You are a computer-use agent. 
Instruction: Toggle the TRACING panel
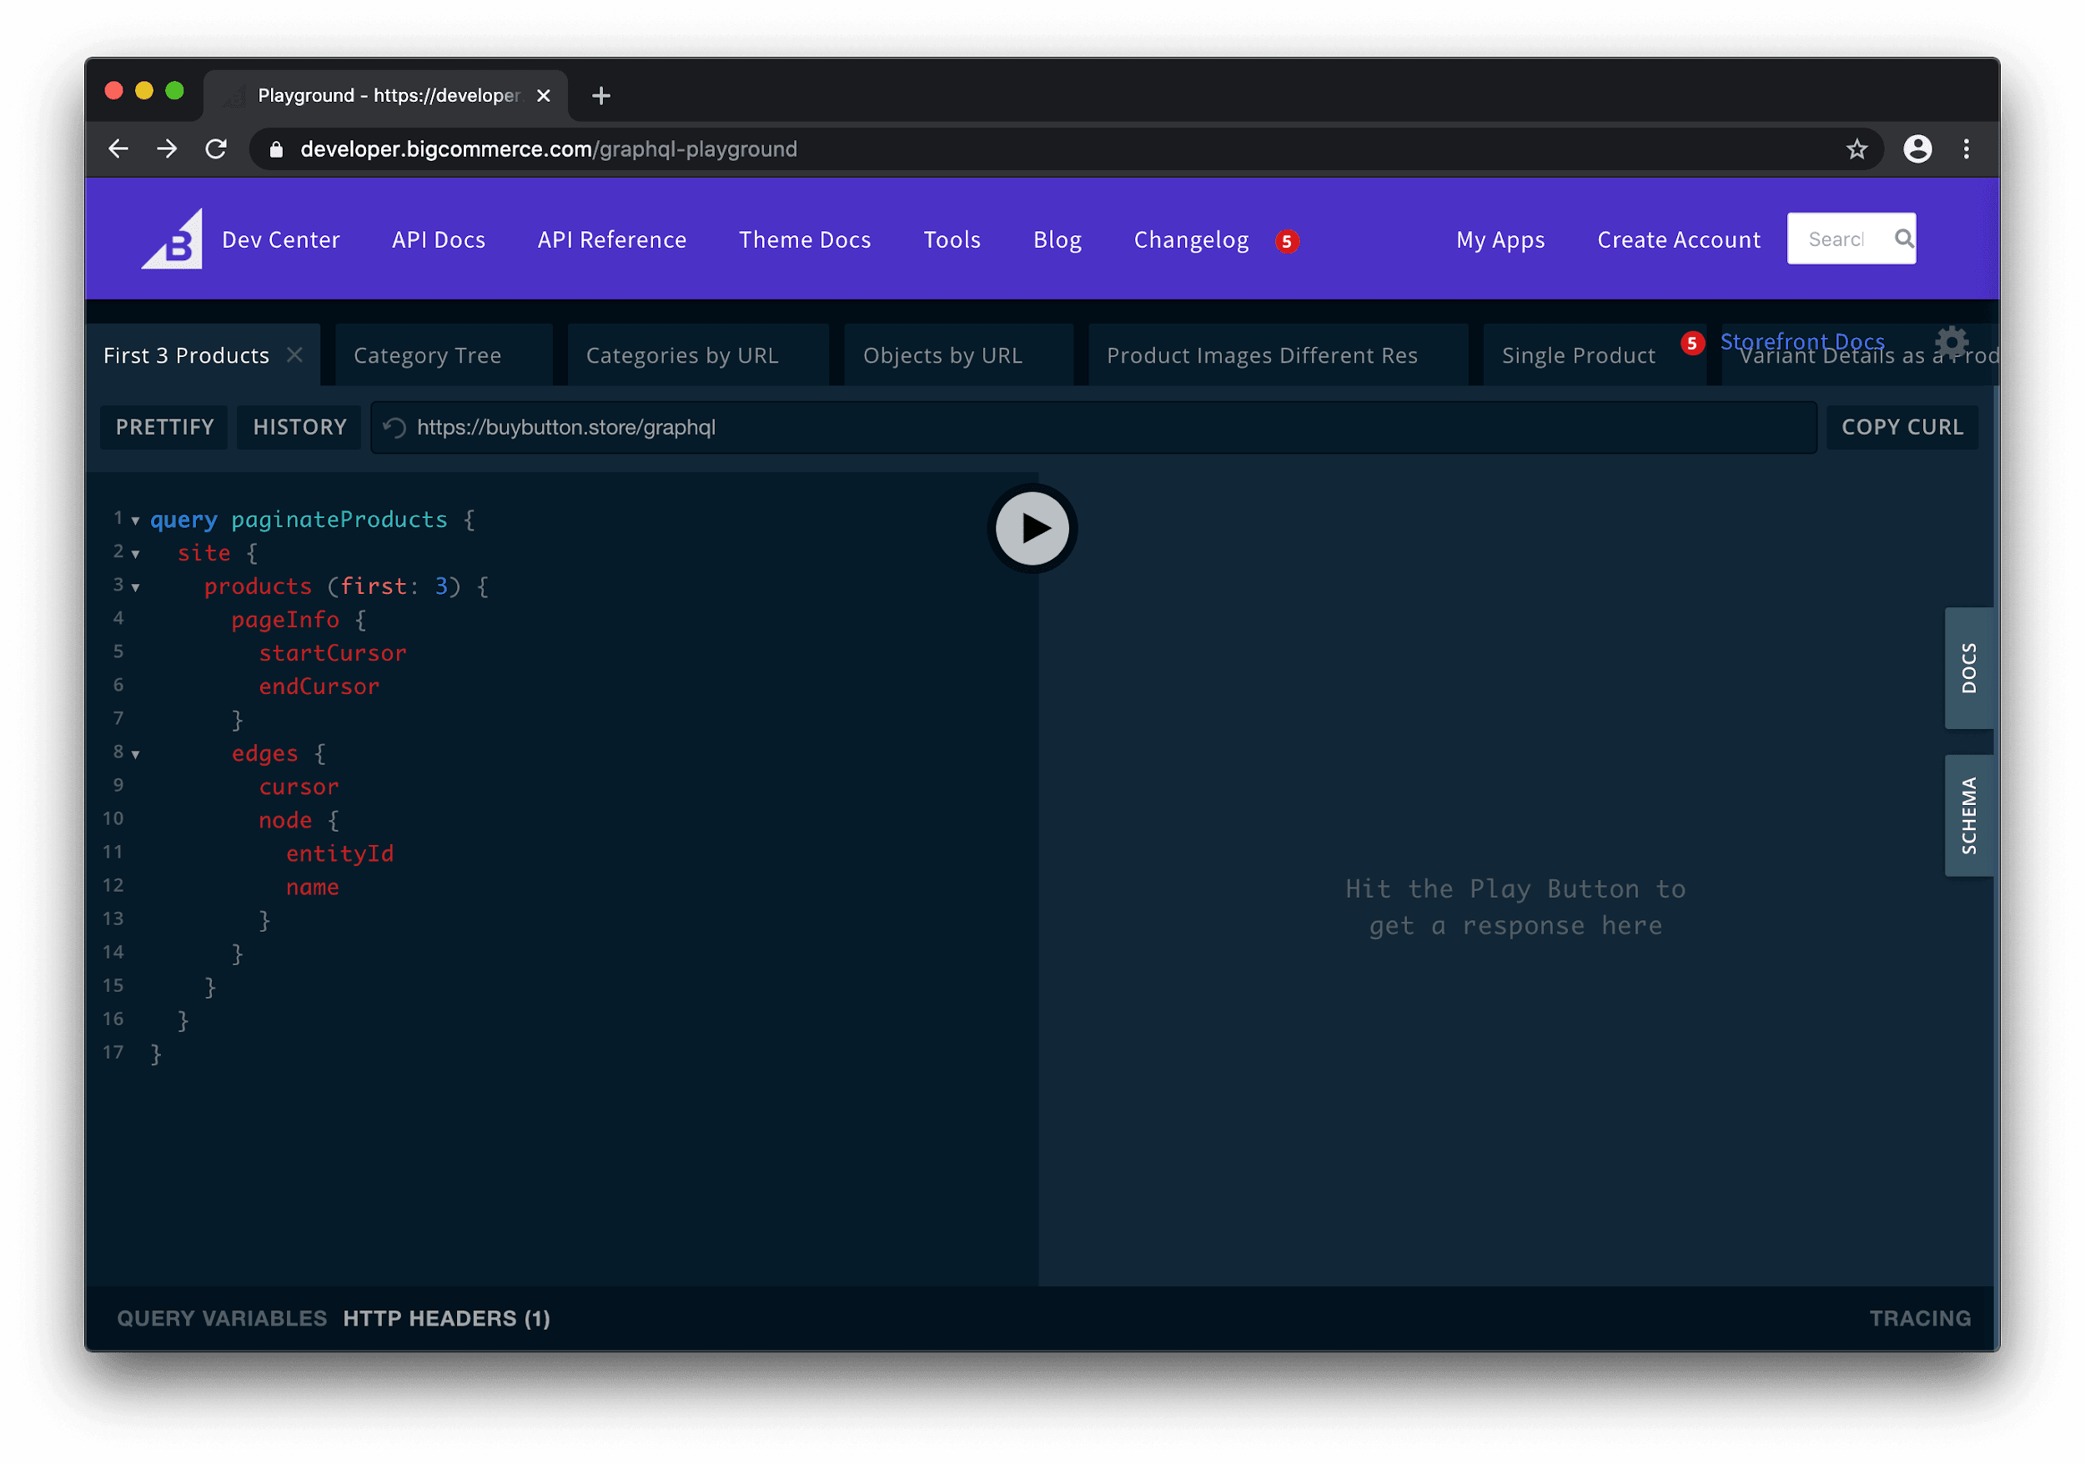point(1920,1318)
